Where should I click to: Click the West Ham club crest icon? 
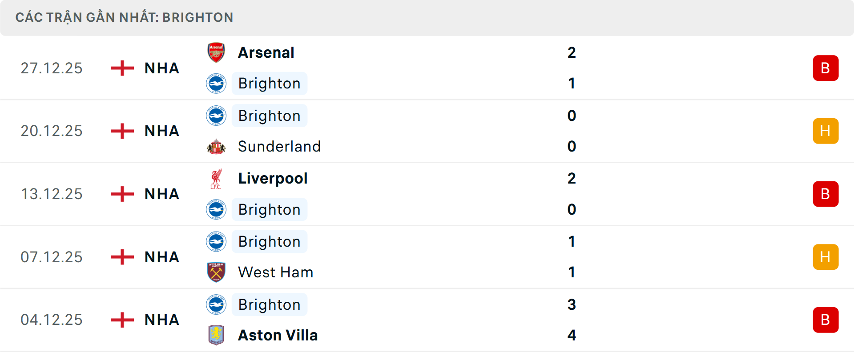click(x=216, y=272)
